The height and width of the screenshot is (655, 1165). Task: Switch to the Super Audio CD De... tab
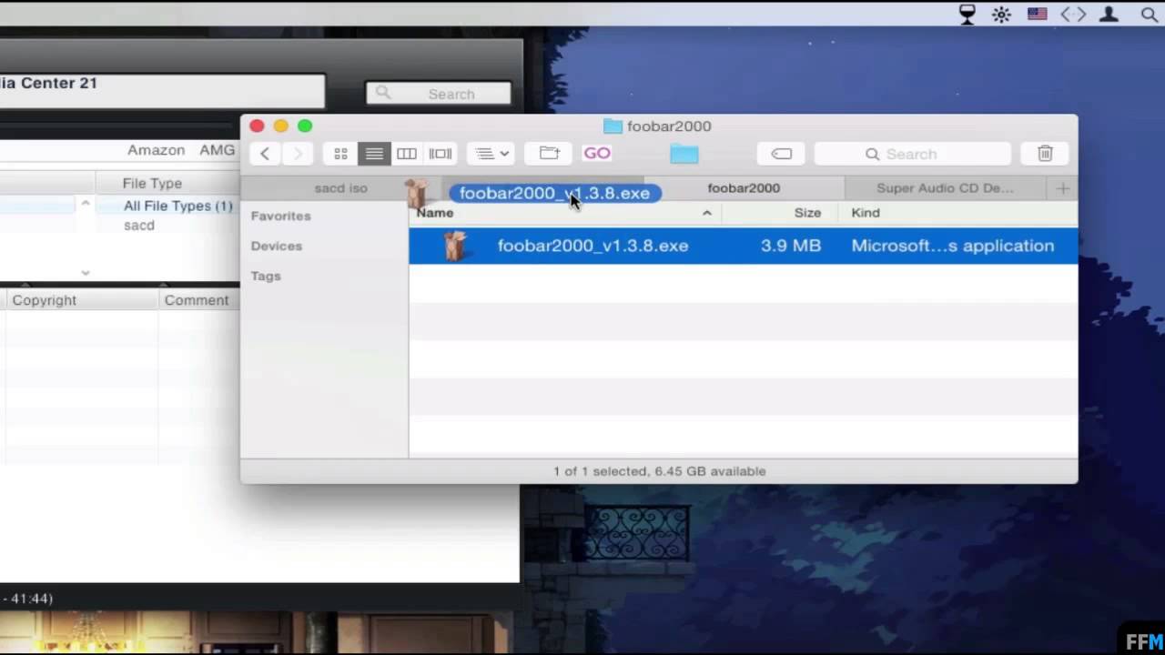(945, 188)
